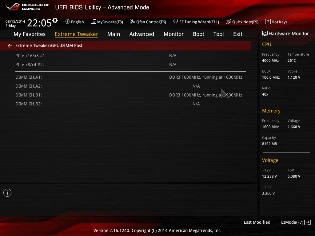Viewport: 315px width, 236px height.
Task: Click the N/A value for DIMM CH.A2
Action: tap(196, 86)
